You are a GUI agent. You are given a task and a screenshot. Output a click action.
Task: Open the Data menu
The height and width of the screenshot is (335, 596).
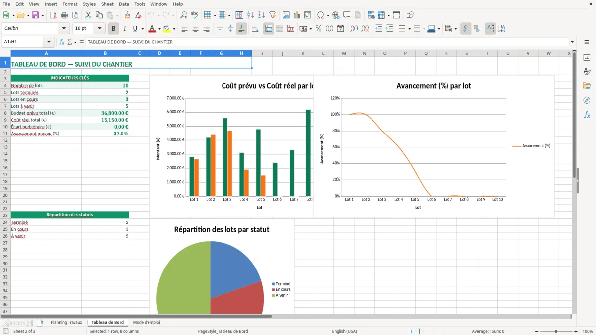point(124,4)
